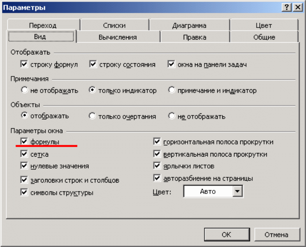Switch to the Переход tab
Viewport: 306px width, 247px height.
(42, 26)
